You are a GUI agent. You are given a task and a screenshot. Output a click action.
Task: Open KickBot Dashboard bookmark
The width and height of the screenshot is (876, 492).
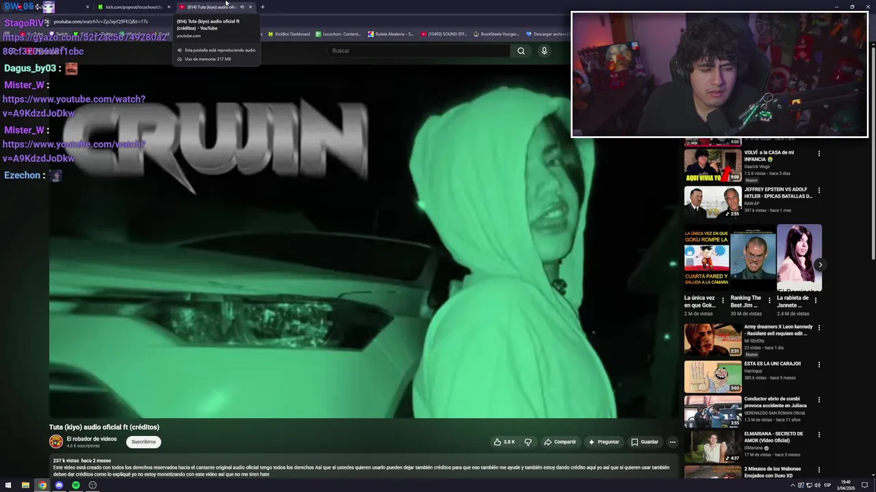tap(289, 34)
